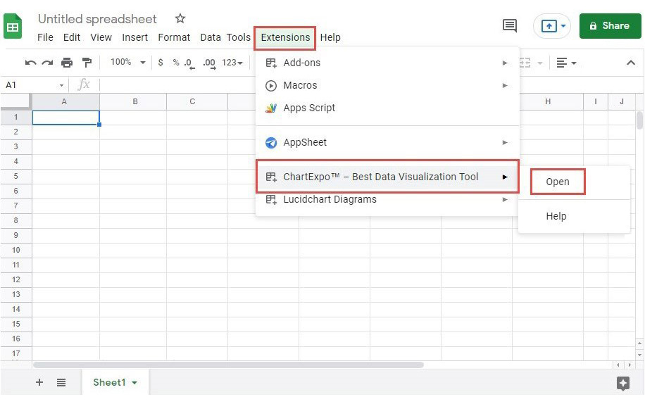Undo the last action

pos(30,63)
